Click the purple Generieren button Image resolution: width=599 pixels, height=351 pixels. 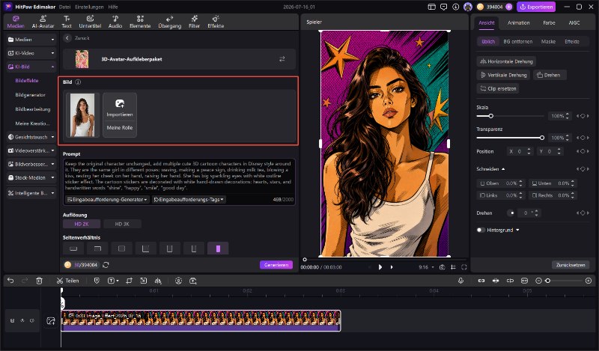[276, 265]
